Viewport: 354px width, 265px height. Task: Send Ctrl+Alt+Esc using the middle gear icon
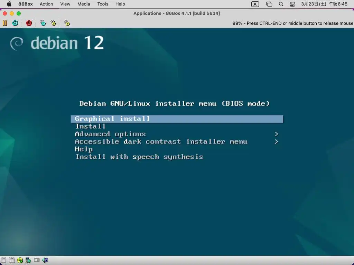point(53,23)
